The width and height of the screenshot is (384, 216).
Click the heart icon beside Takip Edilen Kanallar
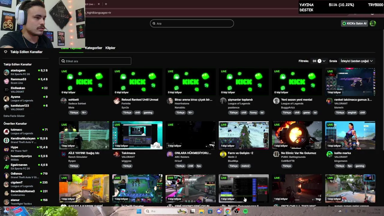pos(5,52)
